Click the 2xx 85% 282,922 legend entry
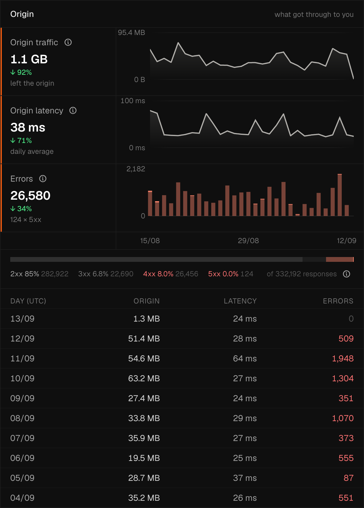The height and width of the screenshot is (508, 364). coord(39,274)
